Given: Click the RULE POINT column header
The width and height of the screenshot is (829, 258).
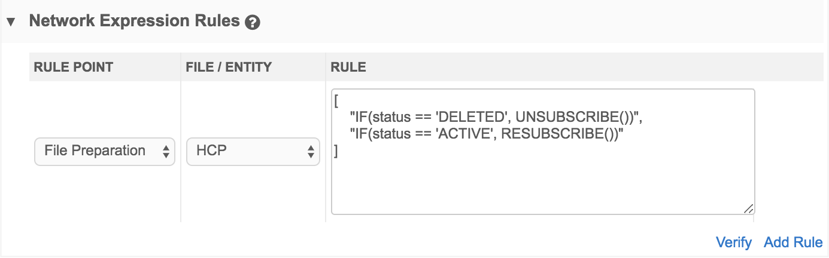Looking at the screenshot, I should 74,67.
